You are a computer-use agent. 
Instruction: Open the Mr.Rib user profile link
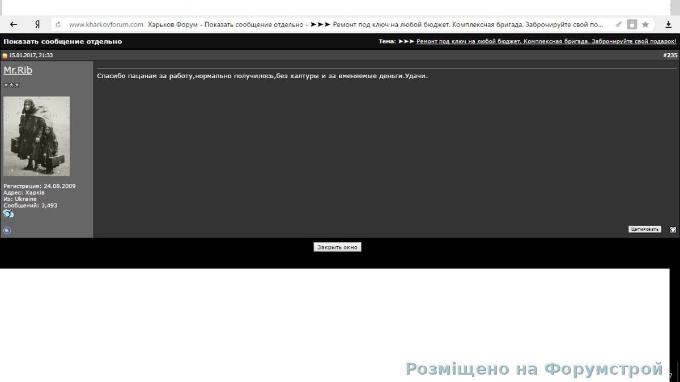(x=18, y=70)
